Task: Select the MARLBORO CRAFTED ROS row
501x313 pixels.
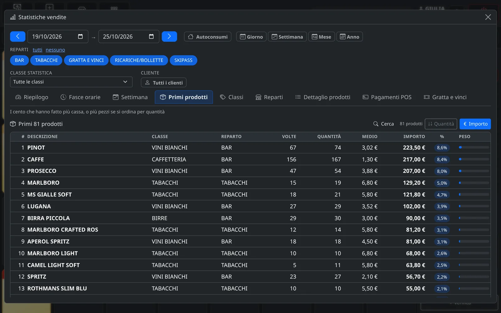Action: click(x=250, y=230)
